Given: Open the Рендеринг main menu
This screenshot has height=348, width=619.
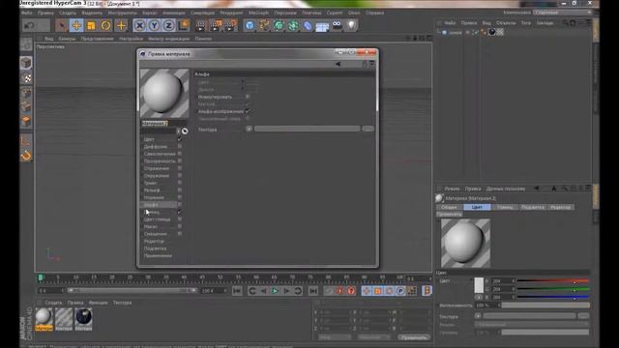Looking at the screenshot, I should click(x=231, y=13).
